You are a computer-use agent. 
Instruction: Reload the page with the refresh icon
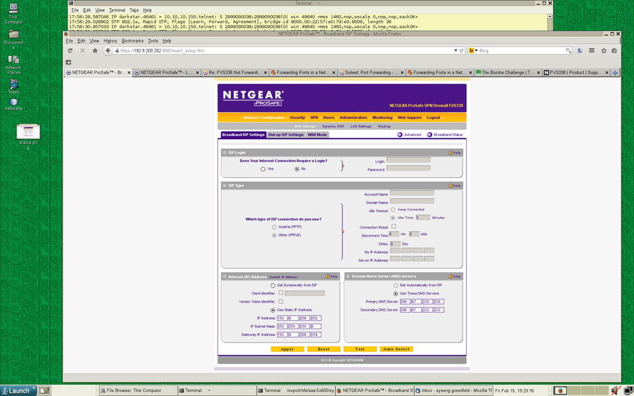70,50
